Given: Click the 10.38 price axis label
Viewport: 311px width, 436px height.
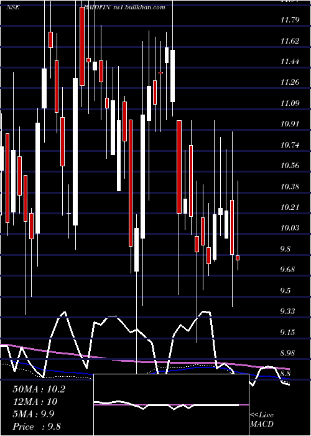Looking at the screenshot, I should tap(290, 186).
